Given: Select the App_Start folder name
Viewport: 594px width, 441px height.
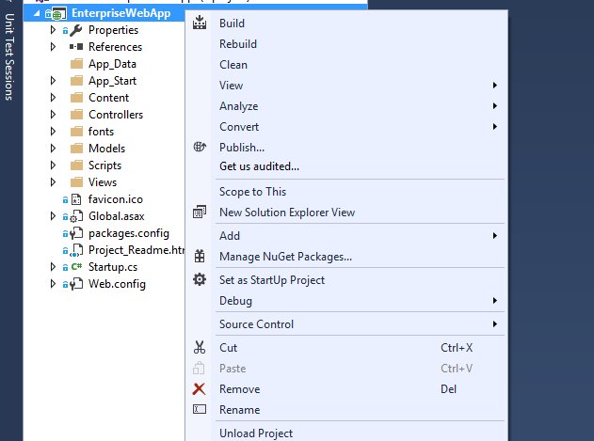Looking at the screenshot, I should [112, 81].
